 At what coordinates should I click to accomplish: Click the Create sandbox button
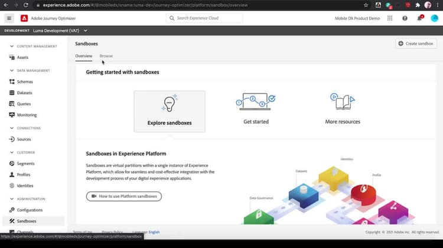click(416, 44)
